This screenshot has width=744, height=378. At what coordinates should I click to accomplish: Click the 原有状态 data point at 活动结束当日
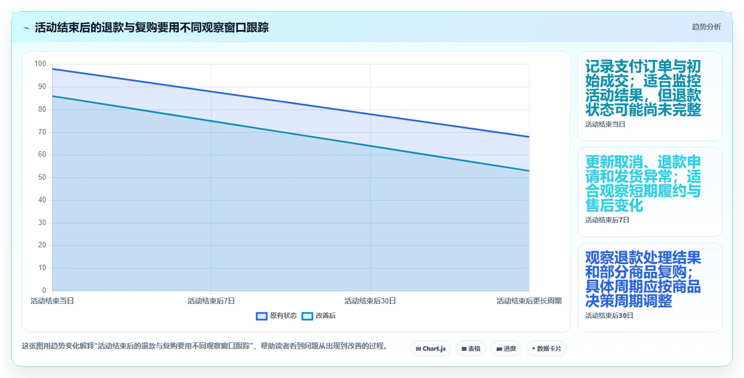tap(52, 69)
